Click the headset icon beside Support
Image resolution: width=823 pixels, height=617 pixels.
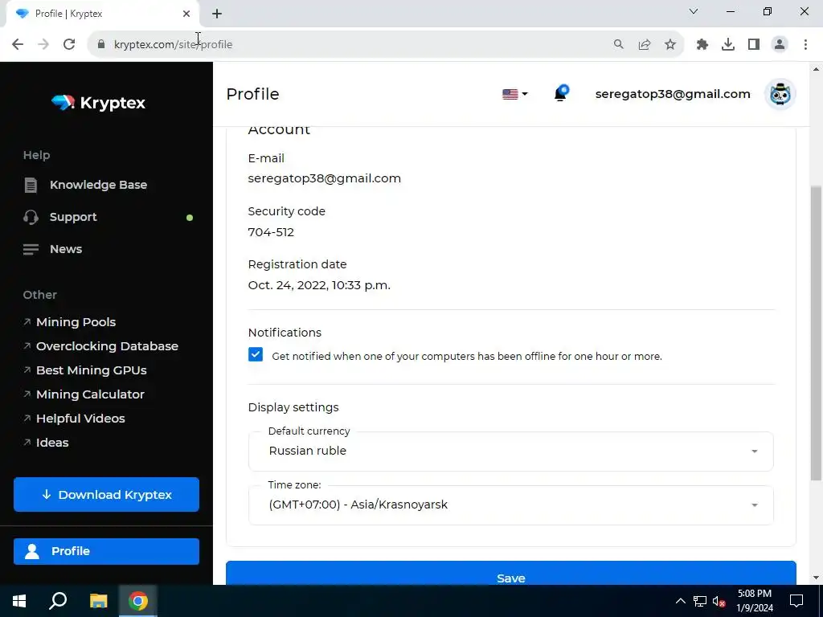coord(31,217)
